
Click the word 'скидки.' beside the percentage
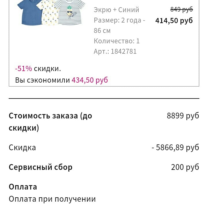(x=47, y=69)
